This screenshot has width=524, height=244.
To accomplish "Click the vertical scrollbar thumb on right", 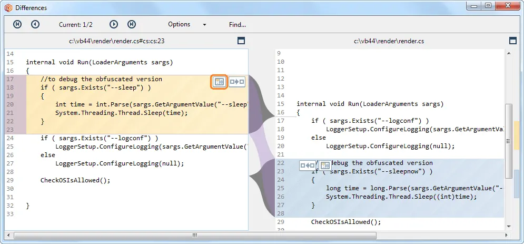I will point(508,140).
